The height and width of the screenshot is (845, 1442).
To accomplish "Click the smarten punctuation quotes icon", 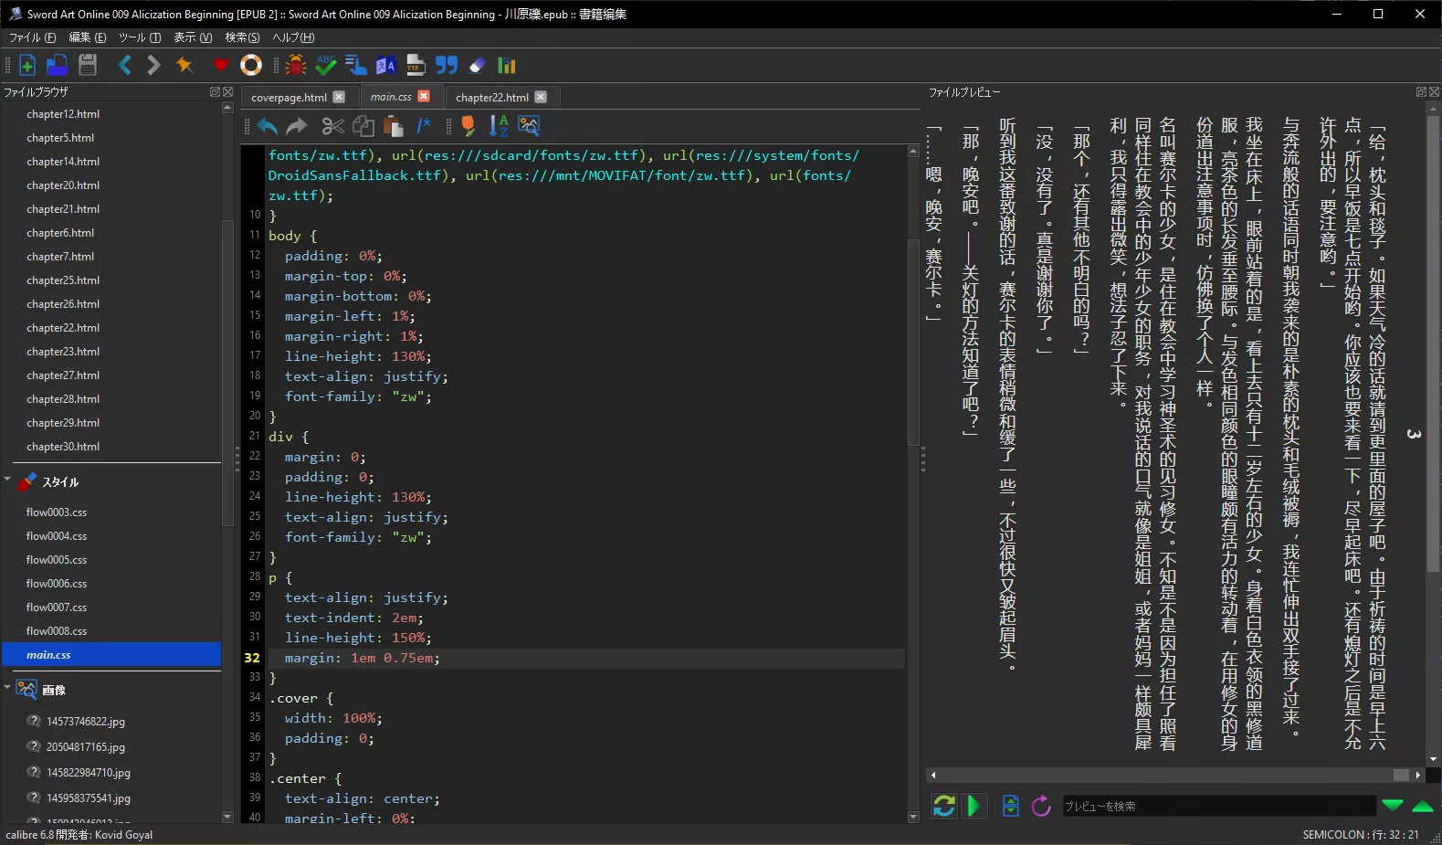I will [447, 65].
